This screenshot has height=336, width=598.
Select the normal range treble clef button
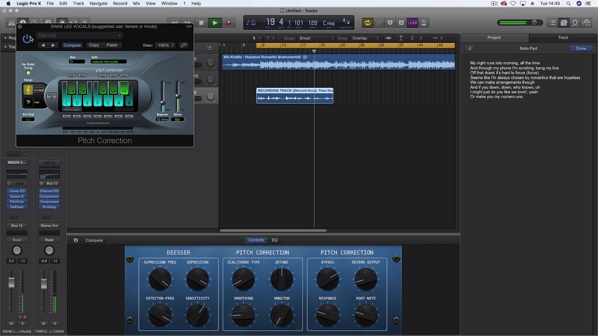28,90
